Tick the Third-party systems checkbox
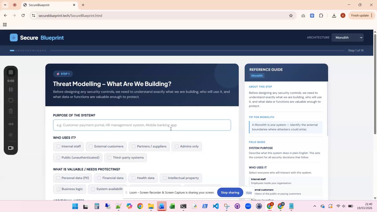 click(x=109, y=158)
